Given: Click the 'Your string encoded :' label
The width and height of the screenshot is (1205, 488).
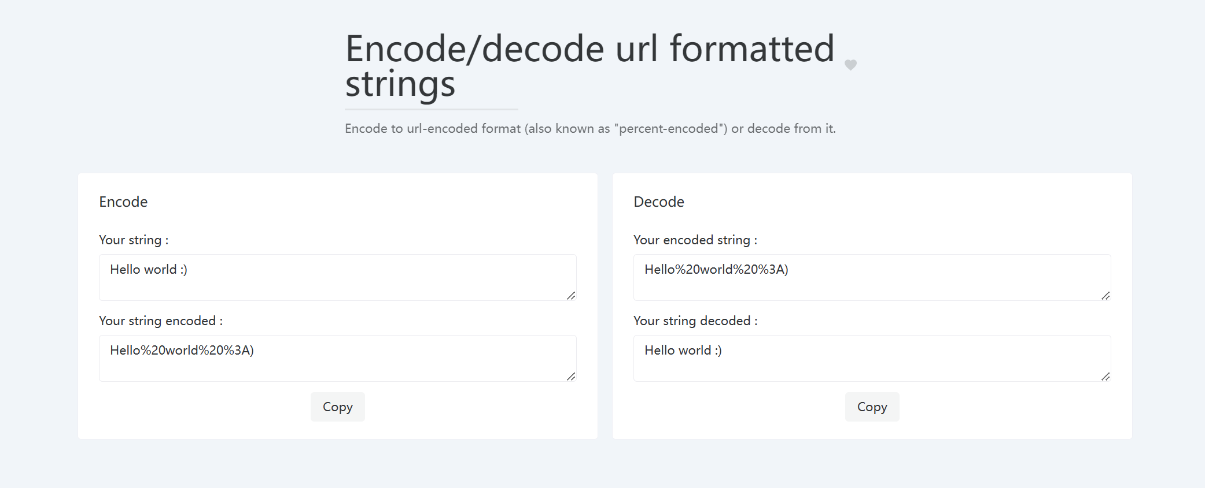Looking at the screenshot, I should (x=160, y=321).
